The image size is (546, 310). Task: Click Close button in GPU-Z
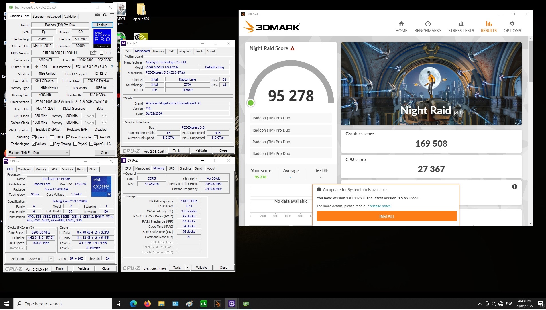[x=105, y=153]
